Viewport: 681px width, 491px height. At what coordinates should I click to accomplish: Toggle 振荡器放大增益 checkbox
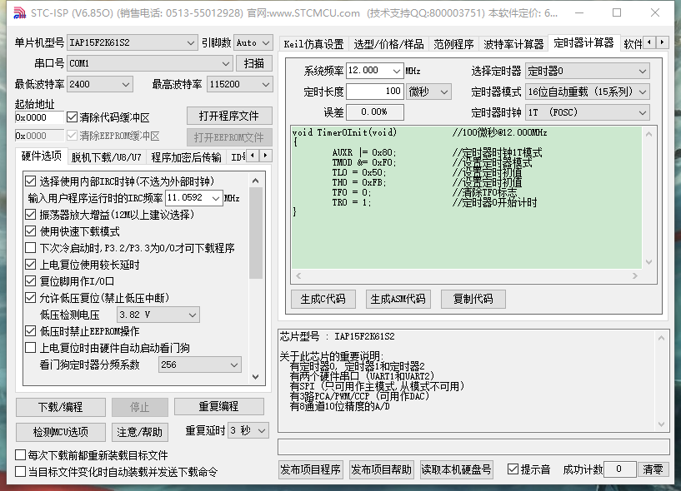pos(30,214)
